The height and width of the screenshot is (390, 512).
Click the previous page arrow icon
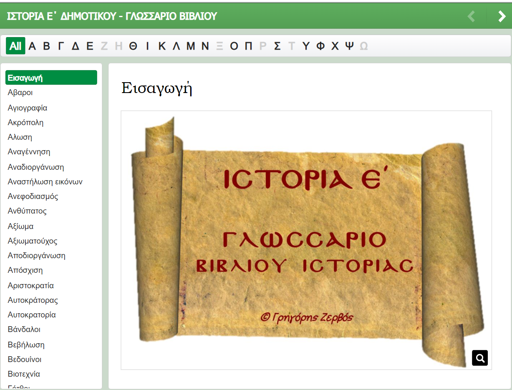(472, 16)
